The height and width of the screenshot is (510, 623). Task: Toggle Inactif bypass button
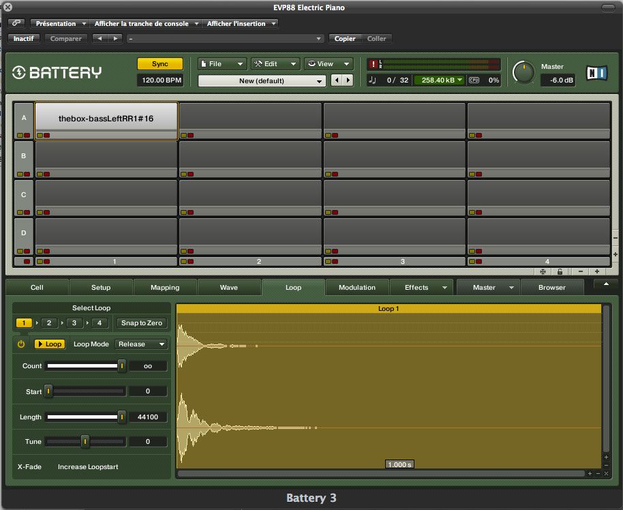coord(24,39)
